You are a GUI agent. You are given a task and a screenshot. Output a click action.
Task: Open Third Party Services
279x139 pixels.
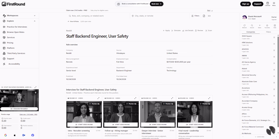pyautogui.click(x=16, y=53)
